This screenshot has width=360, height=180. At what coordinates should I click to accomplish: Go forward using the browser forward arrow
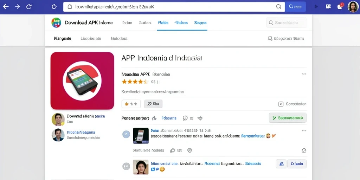click(18, 7)
